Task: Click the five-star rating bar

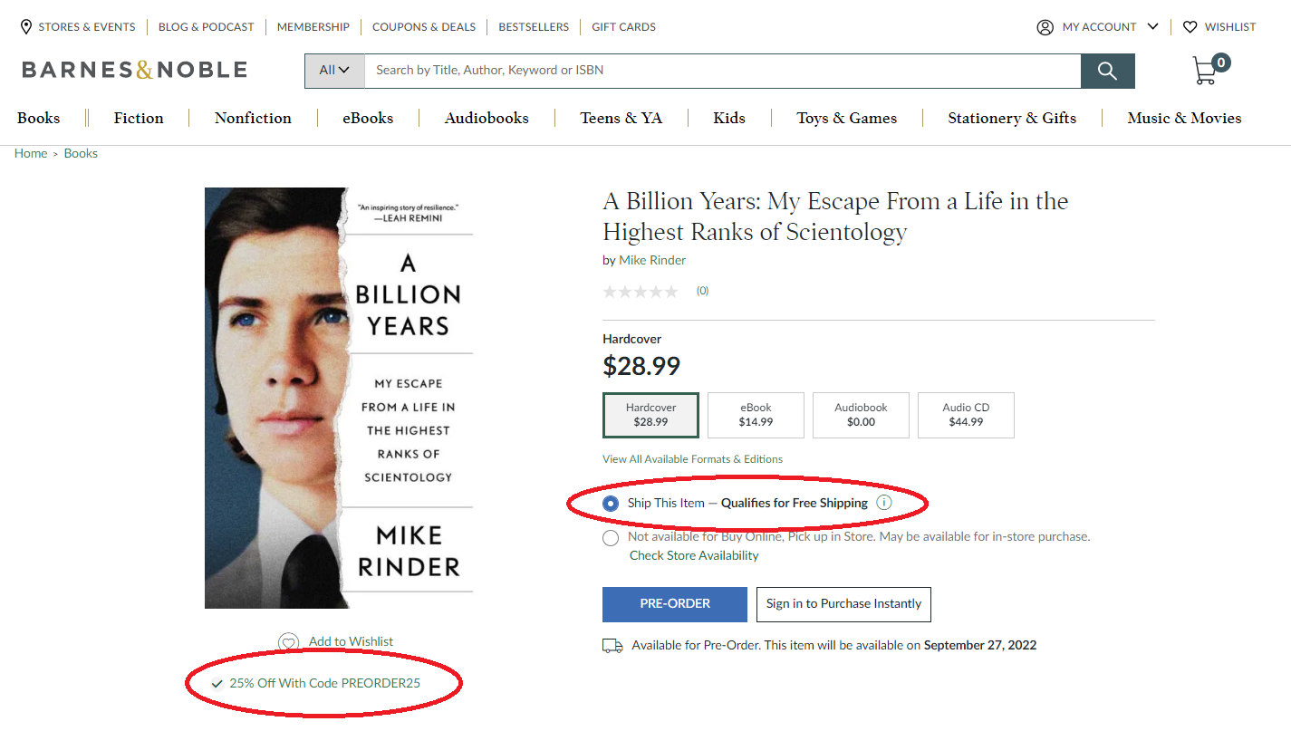Action: point(640,291)
